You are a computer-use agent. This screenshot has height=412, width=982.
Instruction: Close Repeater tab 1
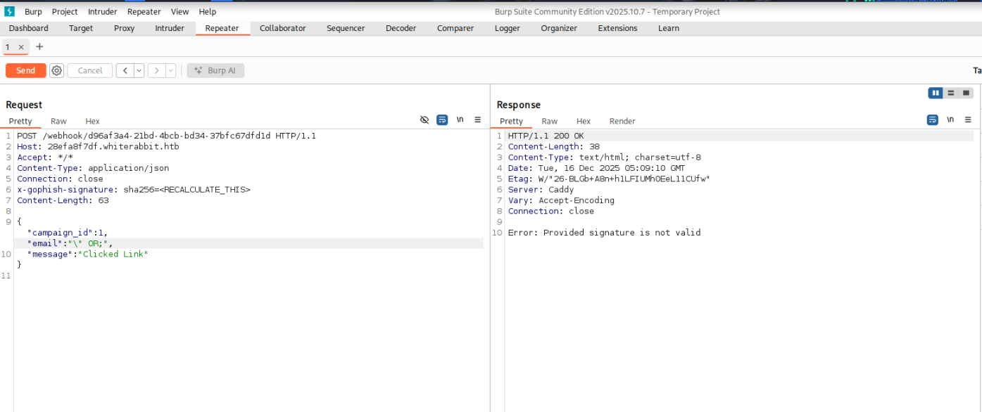[21, 47]
